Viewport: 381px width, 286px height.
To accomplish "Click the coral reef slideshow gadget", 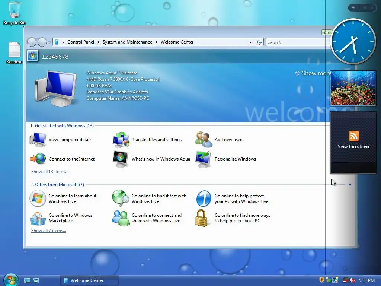I will pyautogui.click(x=353, y=88).
